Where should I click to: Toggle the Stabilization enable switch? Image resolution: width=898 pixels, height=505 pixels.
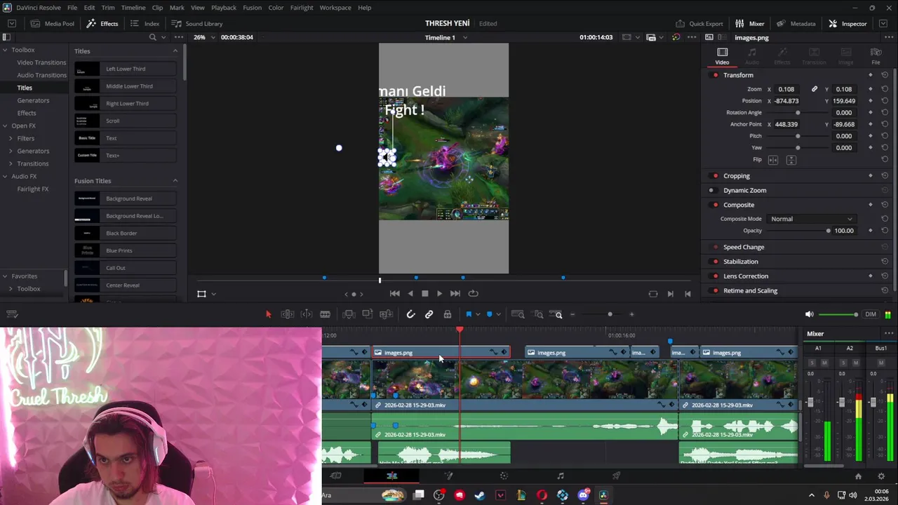[715, 262]
